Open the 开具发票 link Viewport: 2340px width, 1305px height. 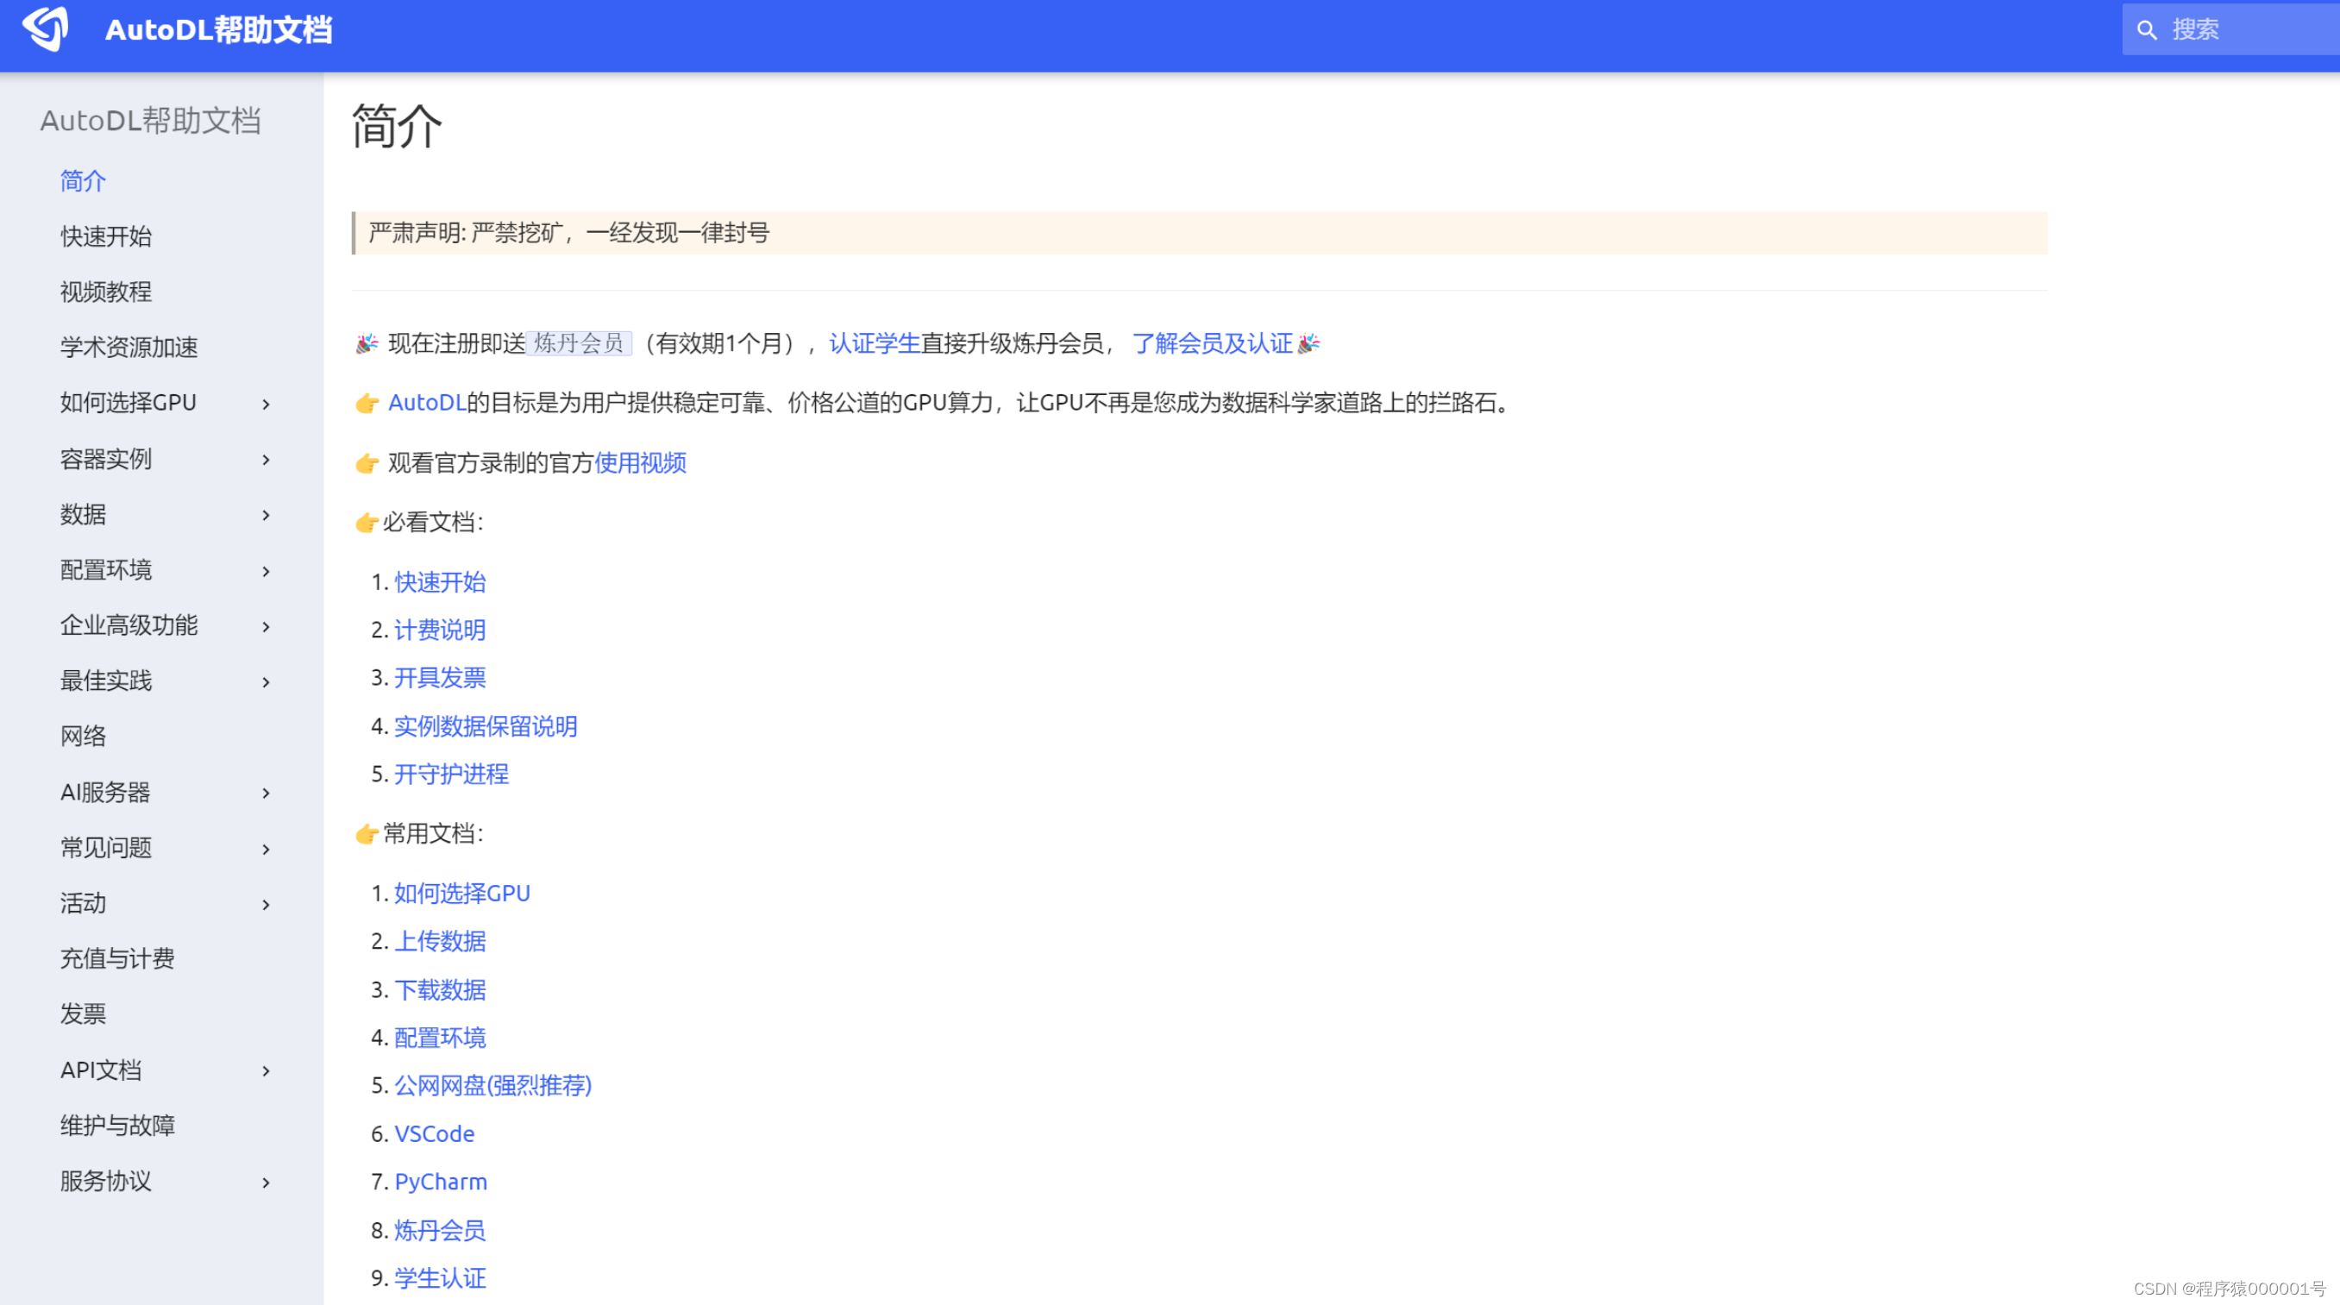441,677
